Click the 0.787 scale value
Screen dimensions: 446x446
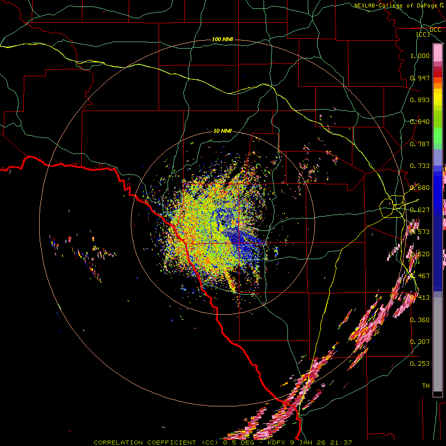420,144
